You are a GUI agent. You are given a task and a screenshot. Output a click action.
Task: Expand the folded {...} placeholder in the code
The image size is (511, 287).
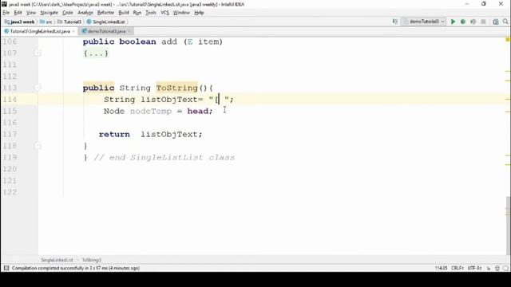(x=96, y=53)
